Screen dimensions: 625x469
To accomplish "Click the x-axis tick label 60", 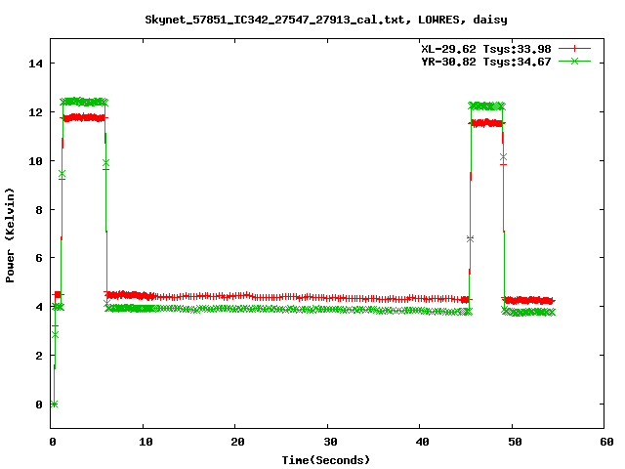I will tap(606, 442).
